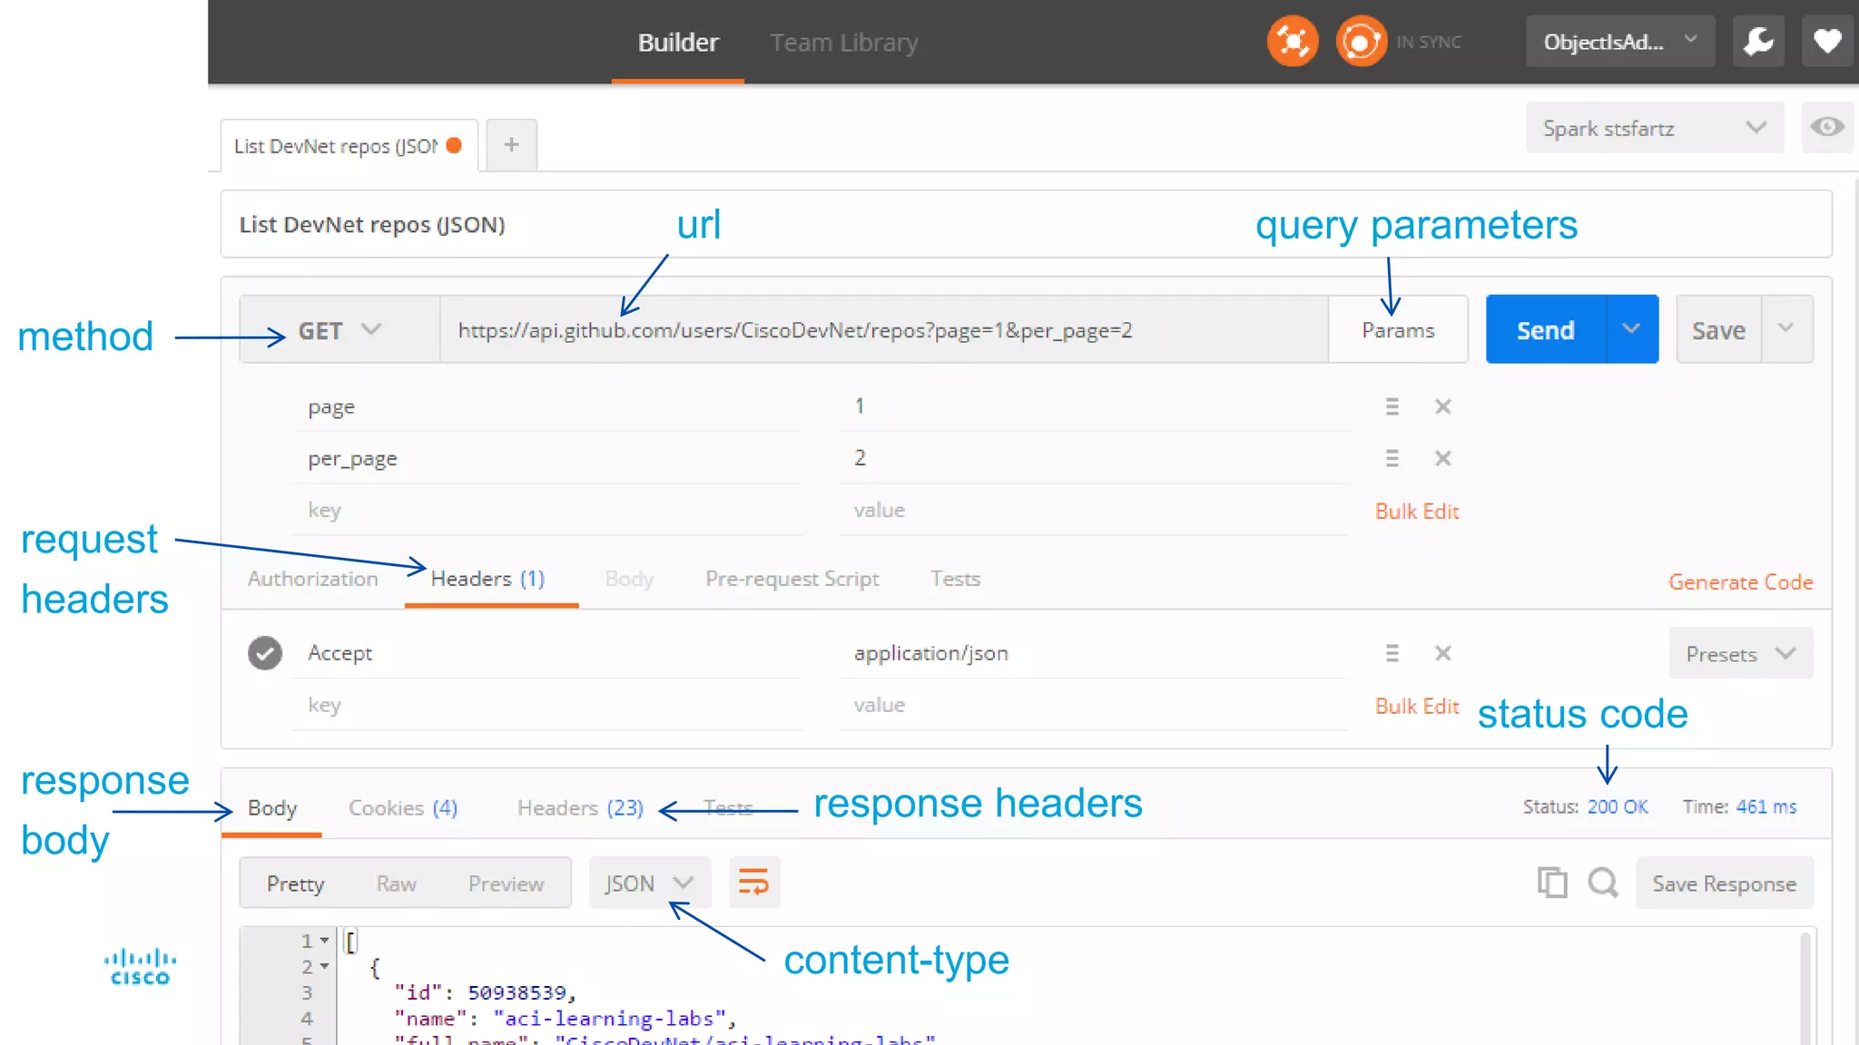Add a new request tab with plus

(x=512, y=145)
